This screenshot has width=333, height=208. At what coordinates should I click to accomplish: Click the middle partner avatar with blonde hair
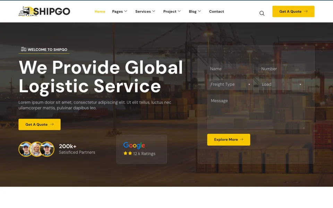click(x=36, y=149)
